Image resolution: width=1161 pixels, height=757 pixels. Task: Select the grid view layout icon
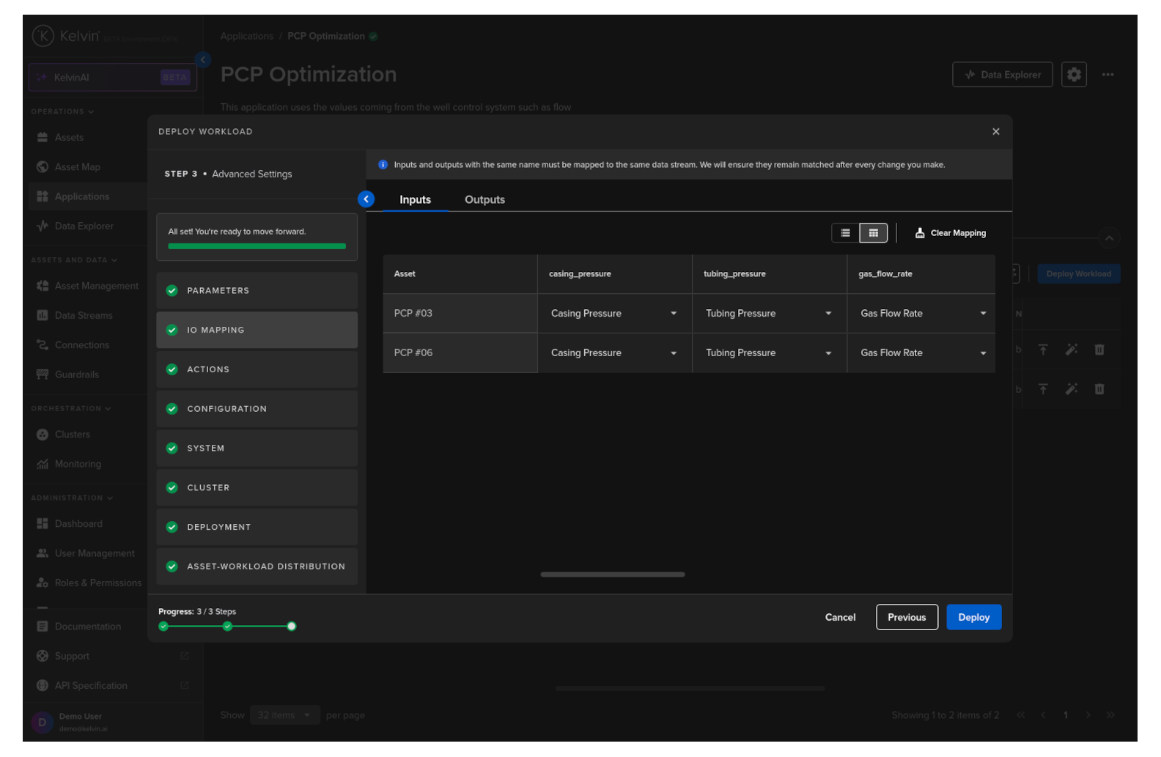tap(873, 233)
